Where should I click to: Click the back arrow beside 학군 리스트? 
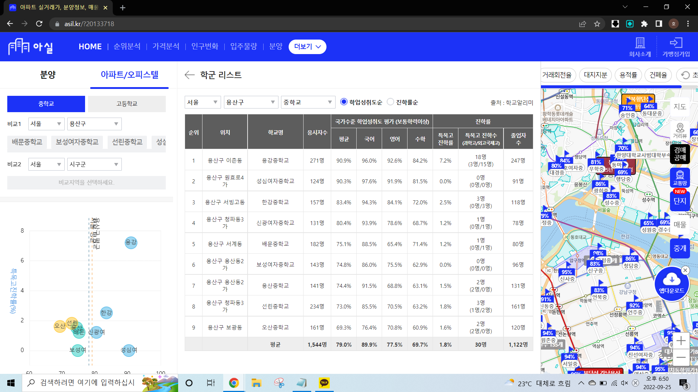pos(189,75)
